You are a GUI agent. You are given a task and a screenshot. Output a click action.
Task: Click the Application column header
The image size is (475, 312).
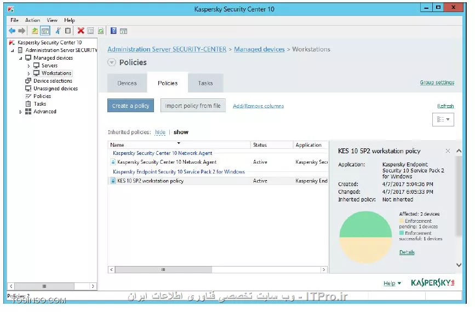click(x=311, y=145)
